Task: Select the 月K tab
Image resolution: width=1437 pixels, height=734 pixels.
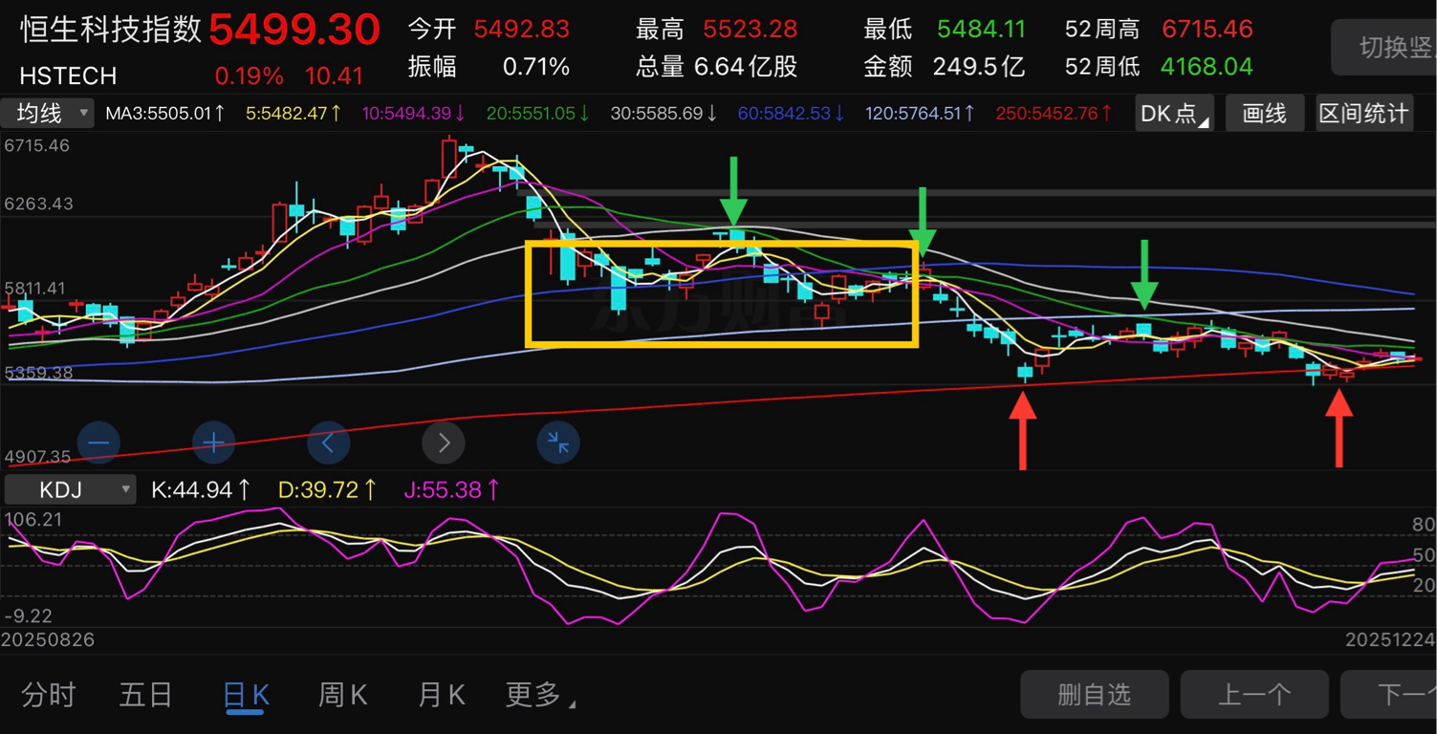Action: point(441,695)
